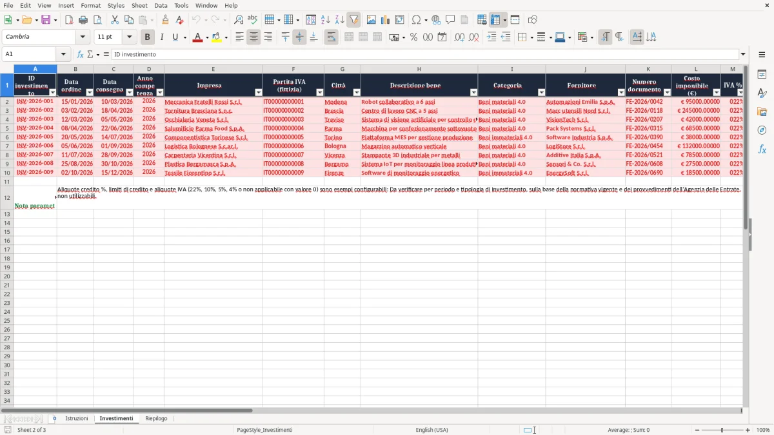Open the Format menu
774x435 pixels.
click(x=90, y=5)
